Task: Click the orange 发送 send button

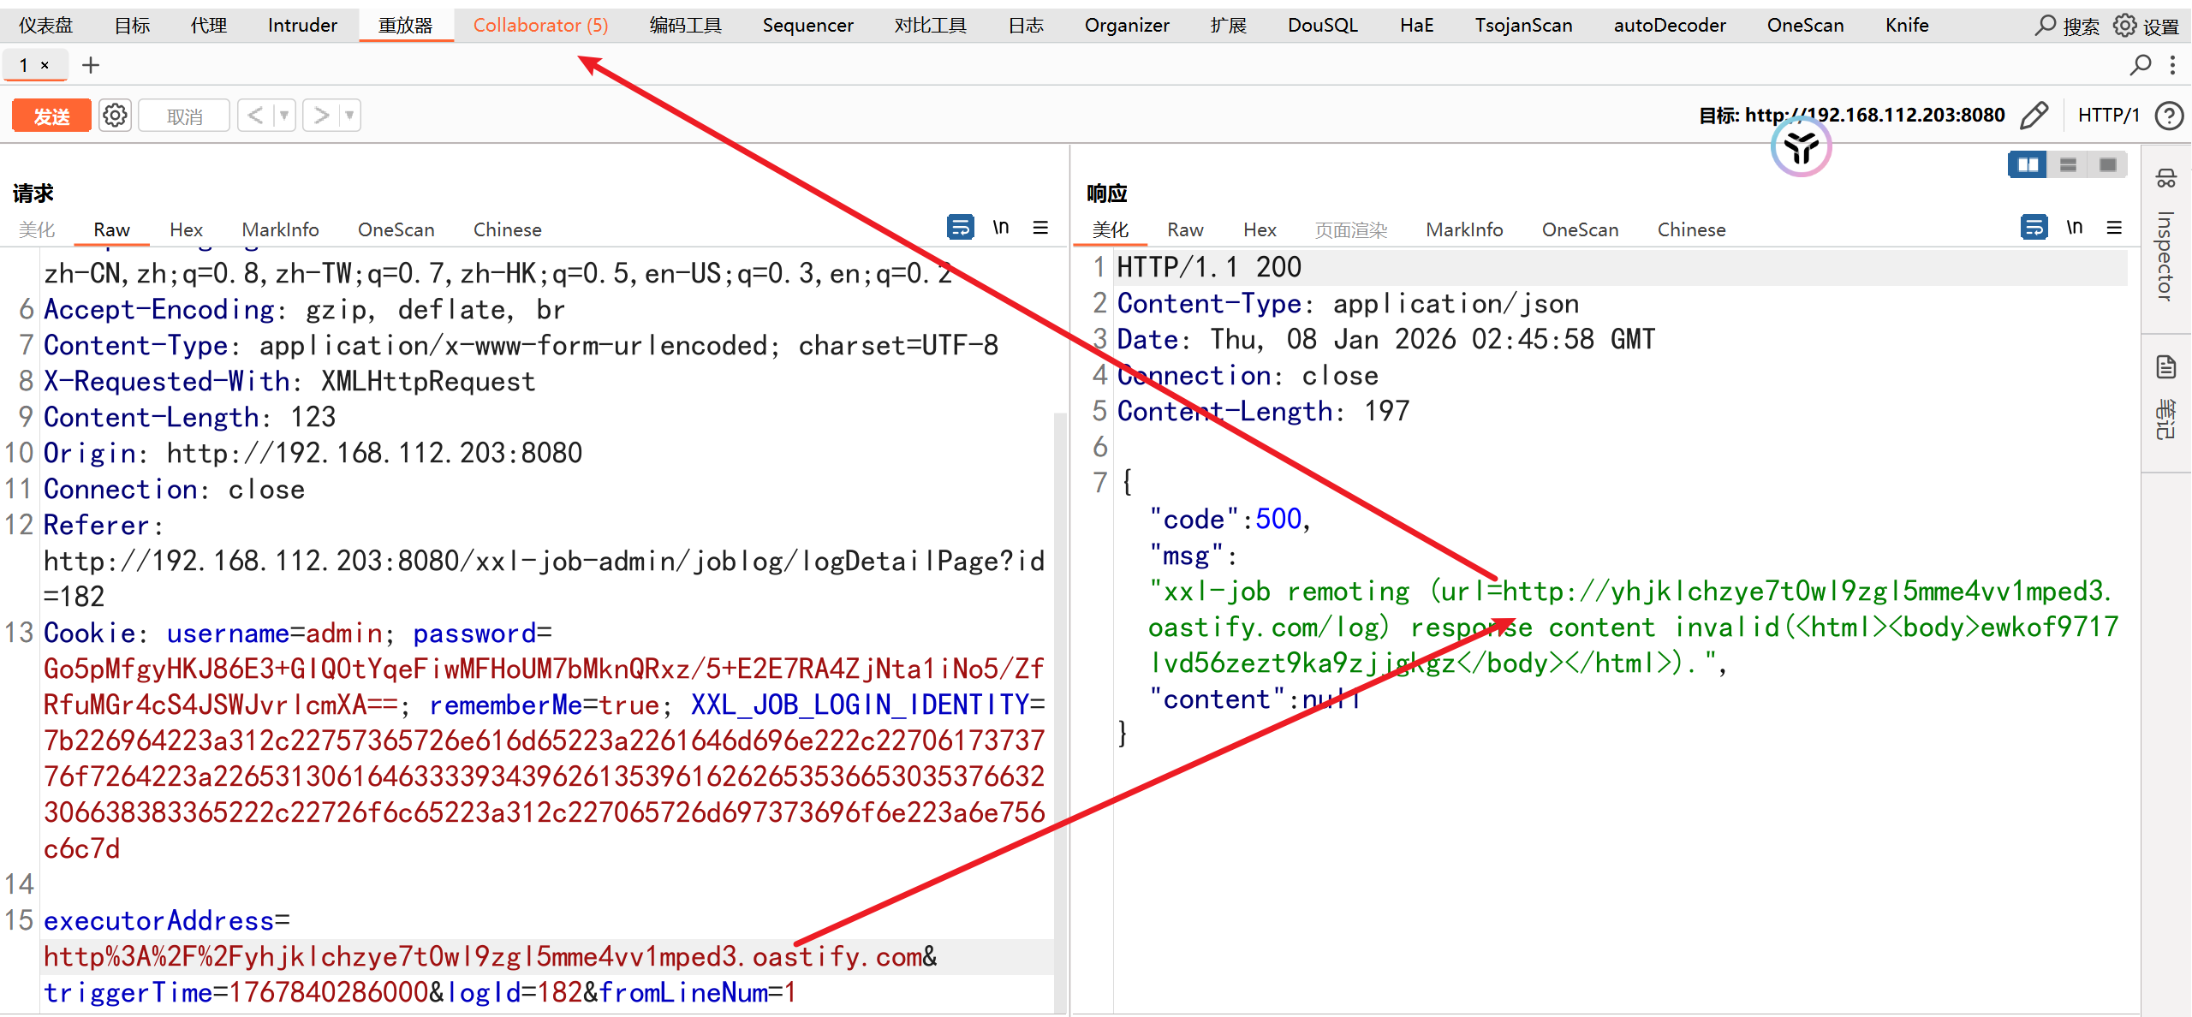Action: 51,116
